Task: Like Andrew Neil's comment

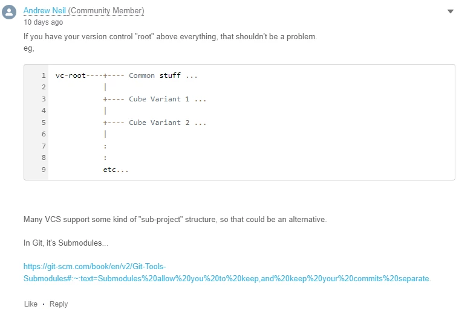Action: pos(31,304)
